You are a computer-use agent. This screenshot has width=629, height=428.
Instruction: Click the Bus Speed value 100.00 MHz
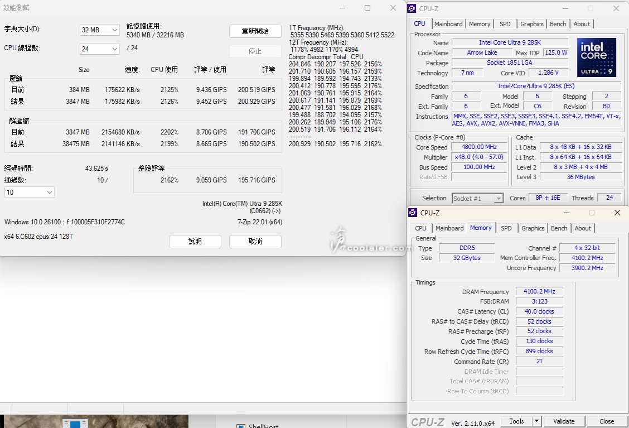tap(479, 167)
